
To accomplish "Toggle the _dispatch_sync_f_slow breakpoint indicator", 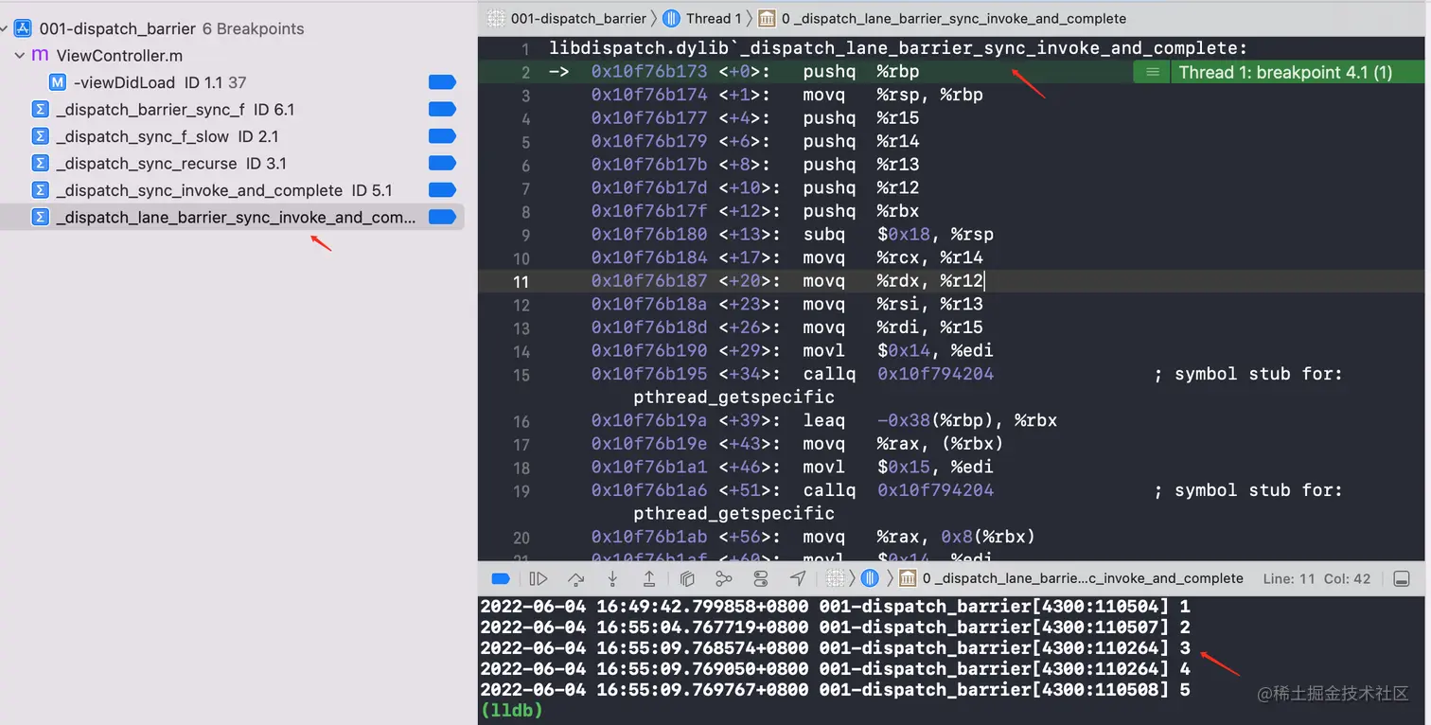I will point(442,136).
